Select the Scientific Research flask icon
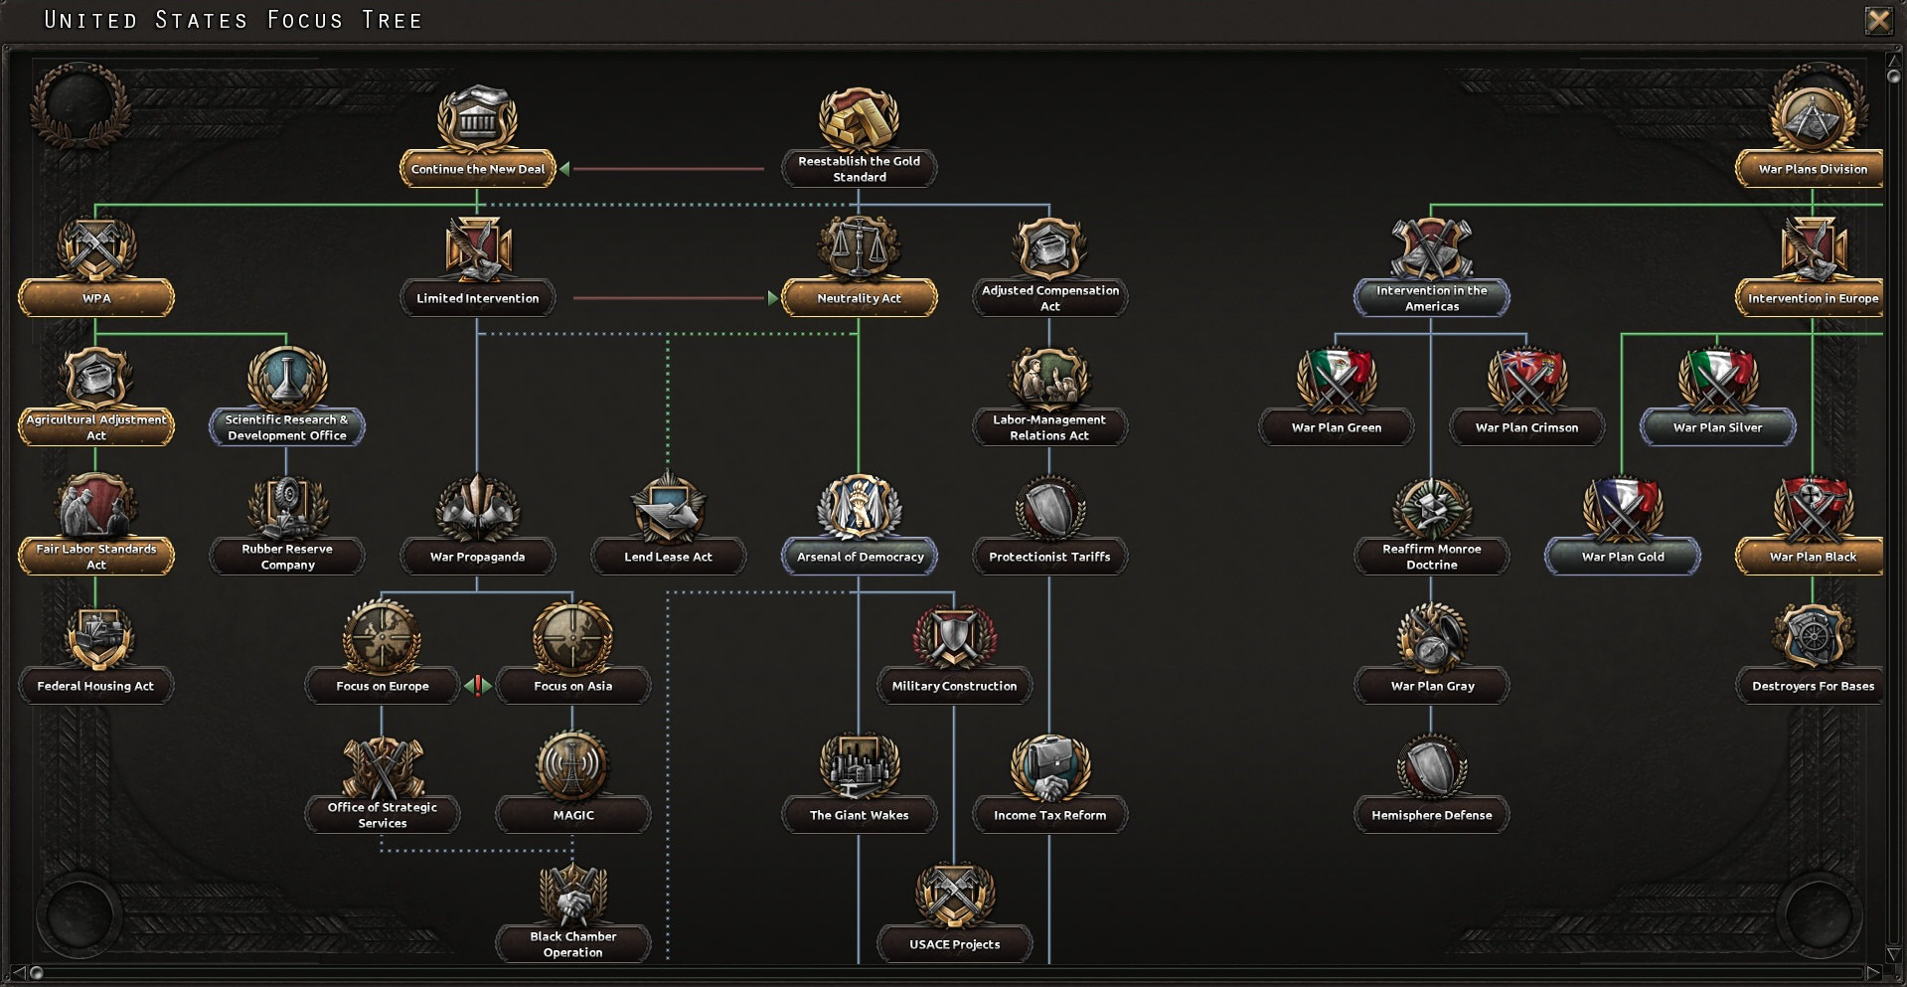 click(x=287, y=377)
